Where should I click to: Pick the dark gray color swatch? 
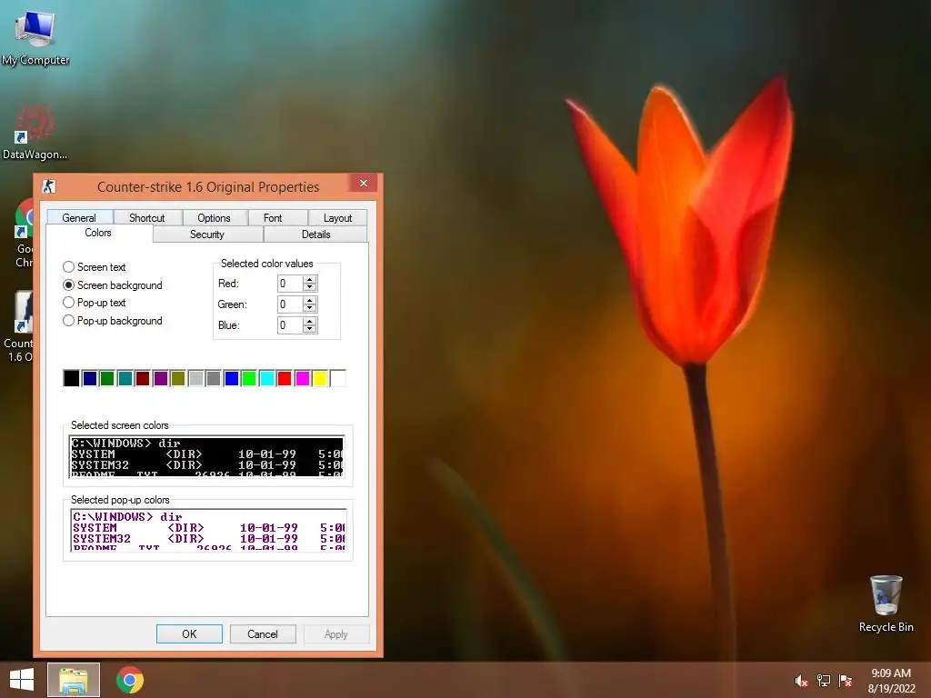(x=214, y=378)
